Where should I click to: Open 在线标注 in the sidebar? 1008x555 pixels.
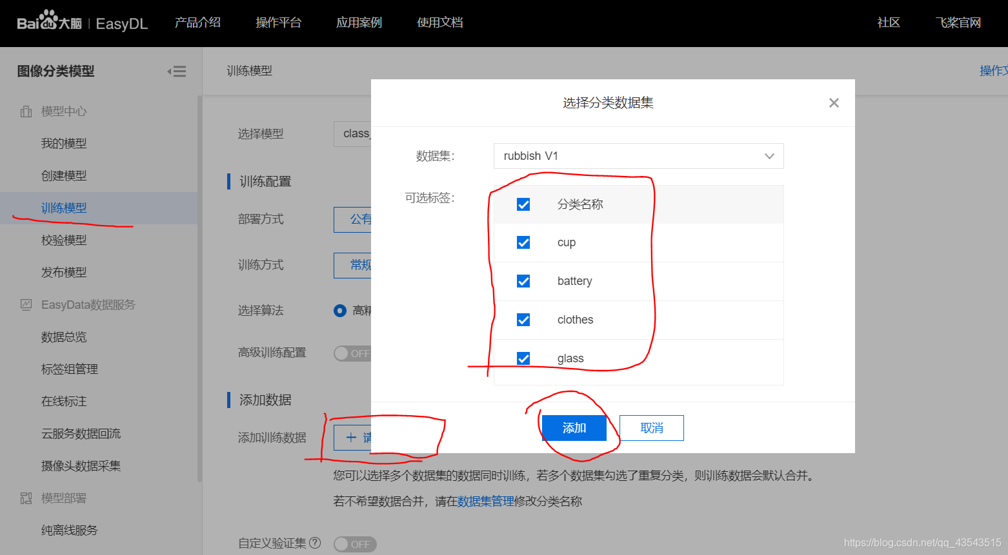(x=64, y=402)
